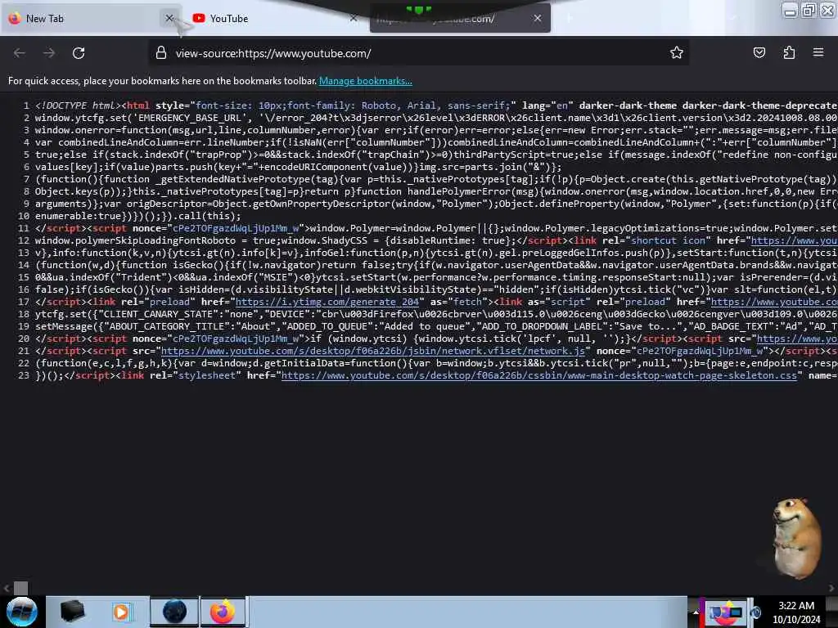Click window.polymerSkipLoadingFontRoboto text on line 12
Viewport: 838px width, 628px height.
(x=135, y=241)
